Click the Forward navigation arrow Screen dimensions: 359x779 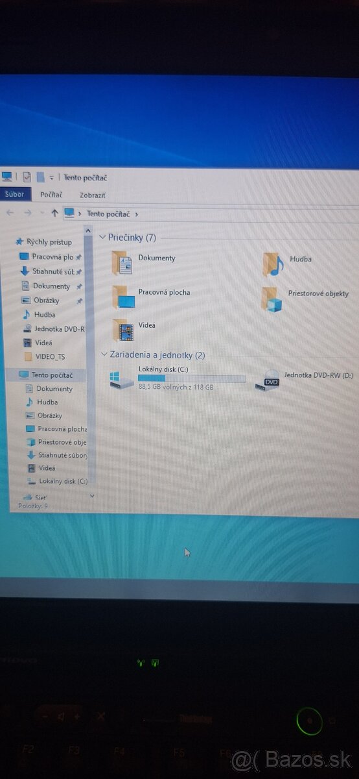tap(27, 212)
